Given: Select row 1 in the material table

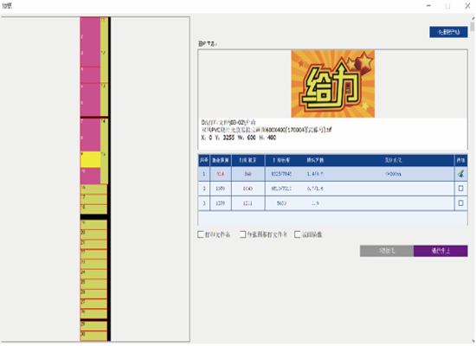Looking at the screenshot, I should [332, 174].
